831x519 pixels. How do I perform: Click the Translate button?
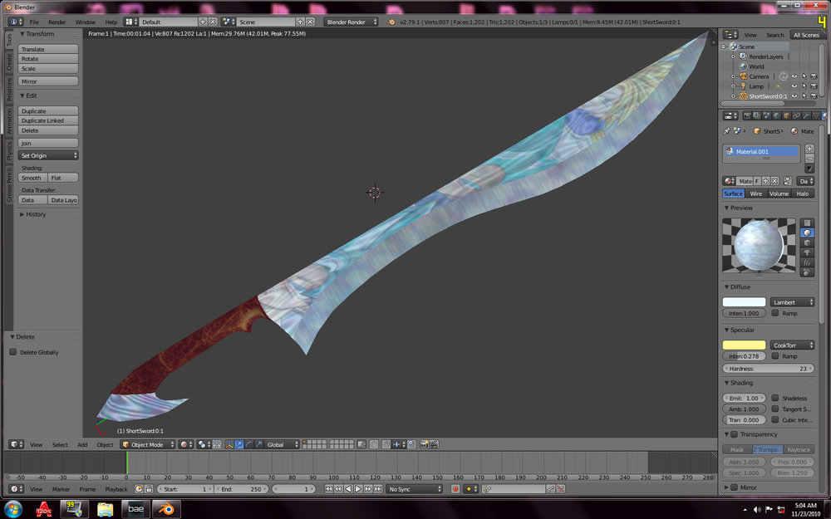click(48, 49)
